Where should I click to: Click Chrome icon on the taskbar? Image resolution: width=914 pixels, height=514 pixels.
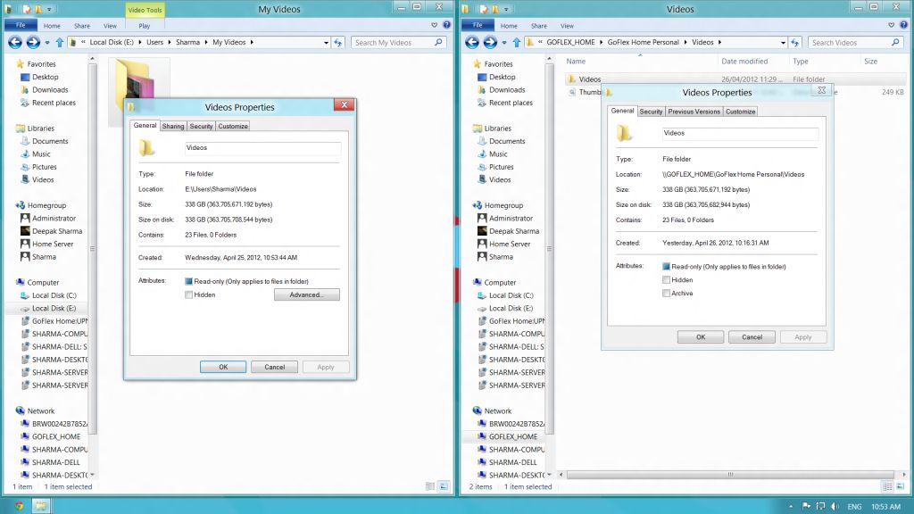pyautogui.click(x=19, y=505)
